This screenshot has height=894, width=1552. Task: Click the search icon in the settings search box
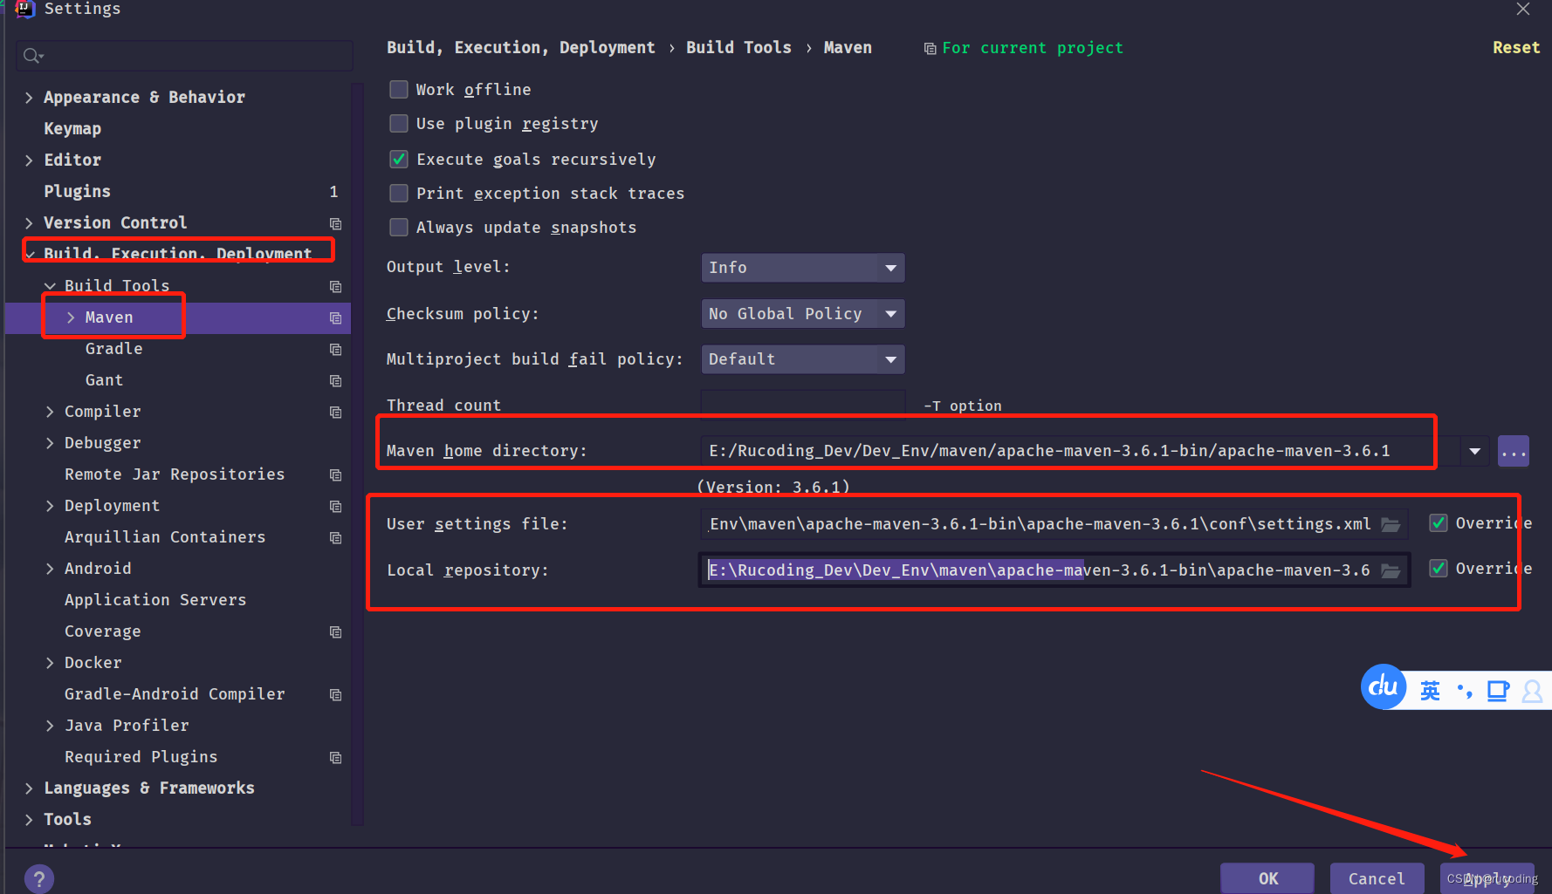[x=33, y=56]
